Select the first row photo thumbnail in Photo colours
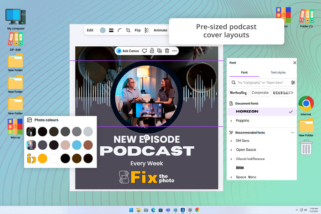321x214 pixels. click(x=31, y=132)
